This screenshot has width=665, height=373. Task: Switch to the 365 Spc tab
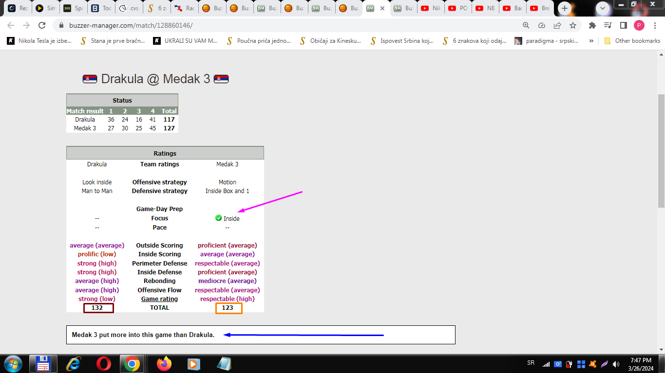(x=73, y=8)
